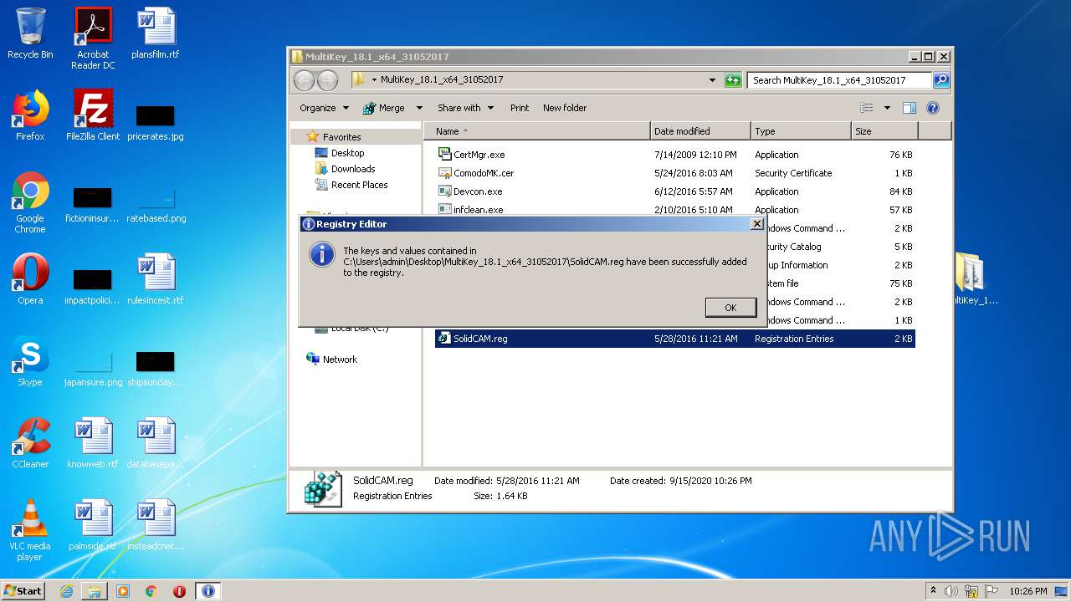Screen dimensions: 1071x602
Task: Select rulesincest.rtf desktop document
Action: 156,279
